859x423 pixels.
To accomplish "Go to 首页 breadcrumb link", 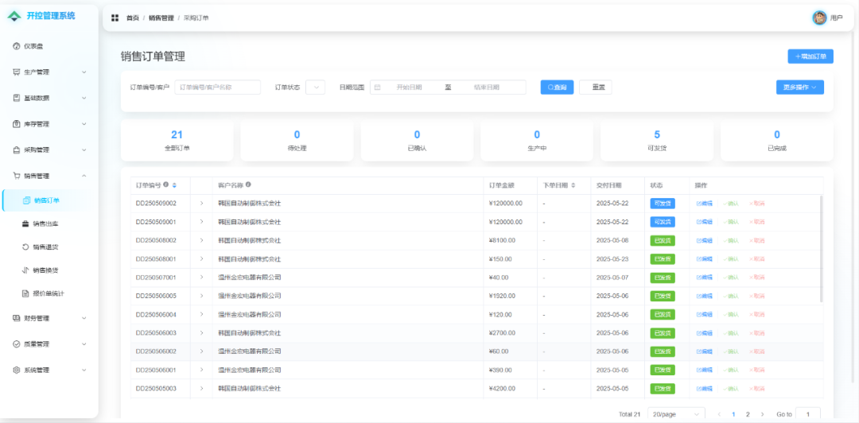I will pos(133,18).
